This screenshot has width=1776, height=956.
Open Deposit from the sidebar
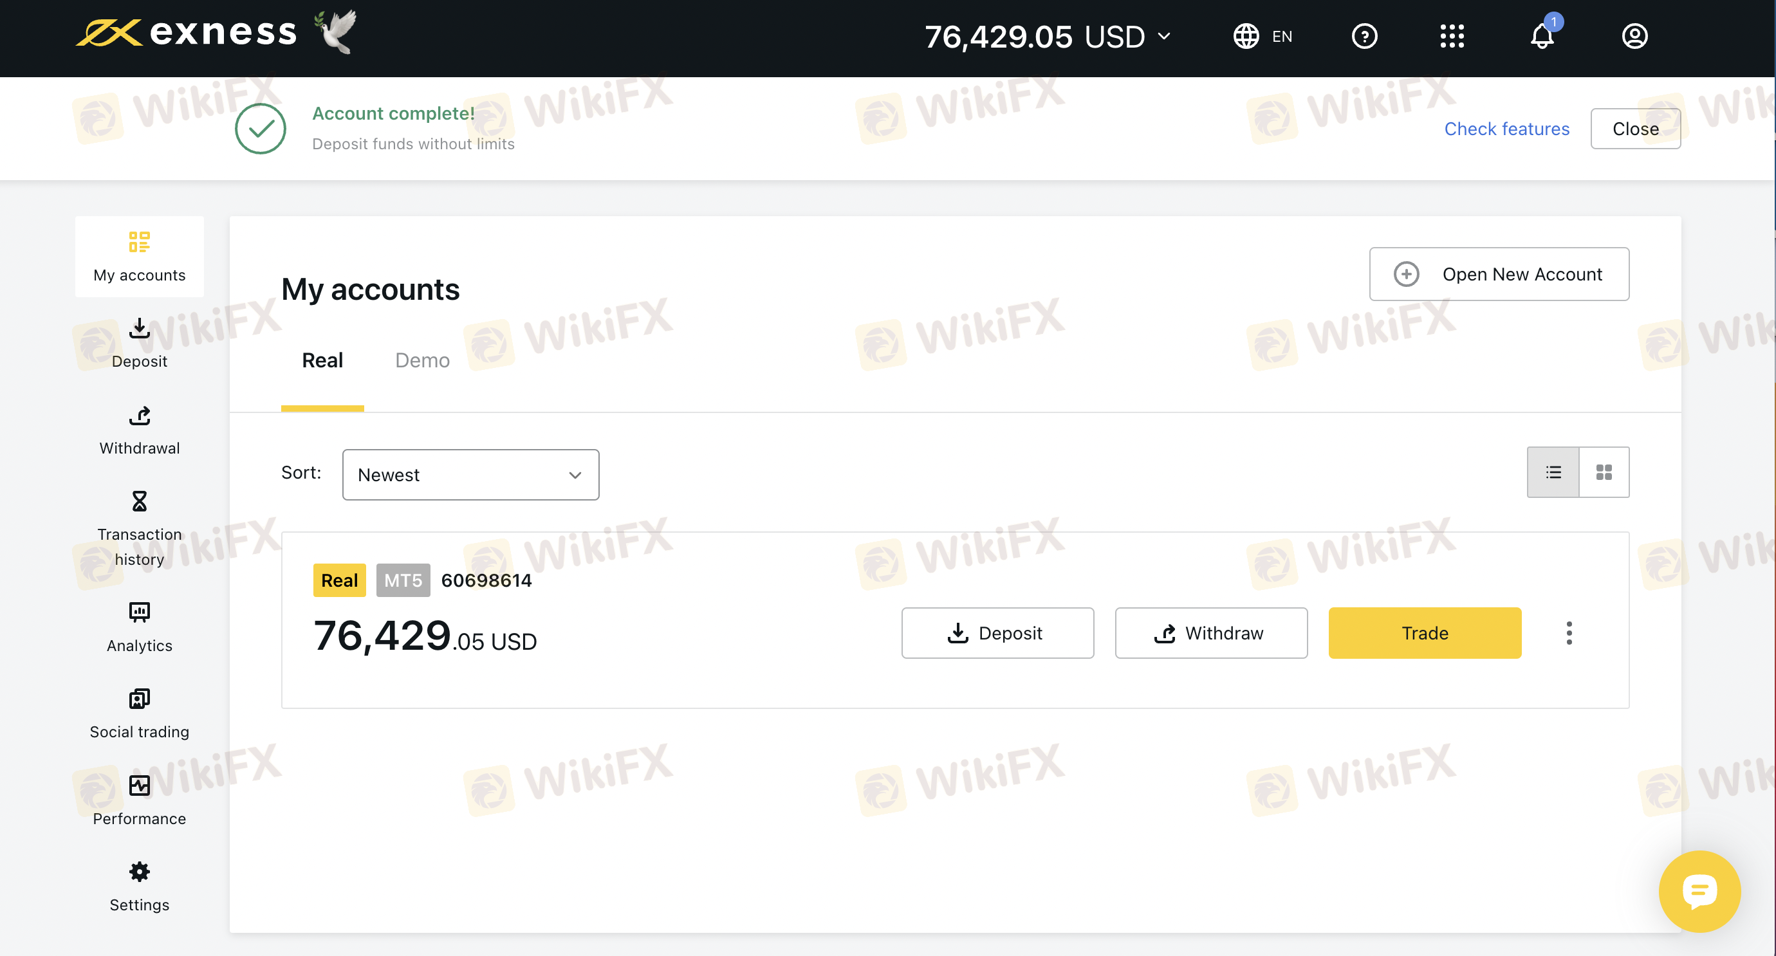[x=139, y=344]
